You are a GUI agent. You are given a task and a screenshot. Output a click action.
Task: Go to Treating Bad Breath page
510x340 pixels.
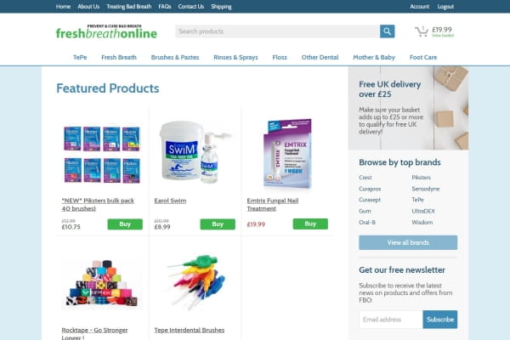coord(129,7)
